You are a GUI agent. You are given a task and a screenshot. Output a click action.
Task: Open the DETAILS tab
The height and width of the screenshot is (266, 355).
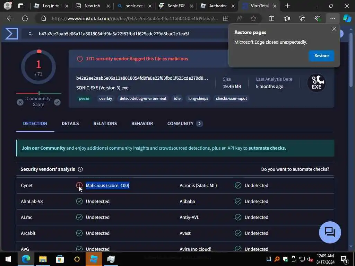(70, 124)
